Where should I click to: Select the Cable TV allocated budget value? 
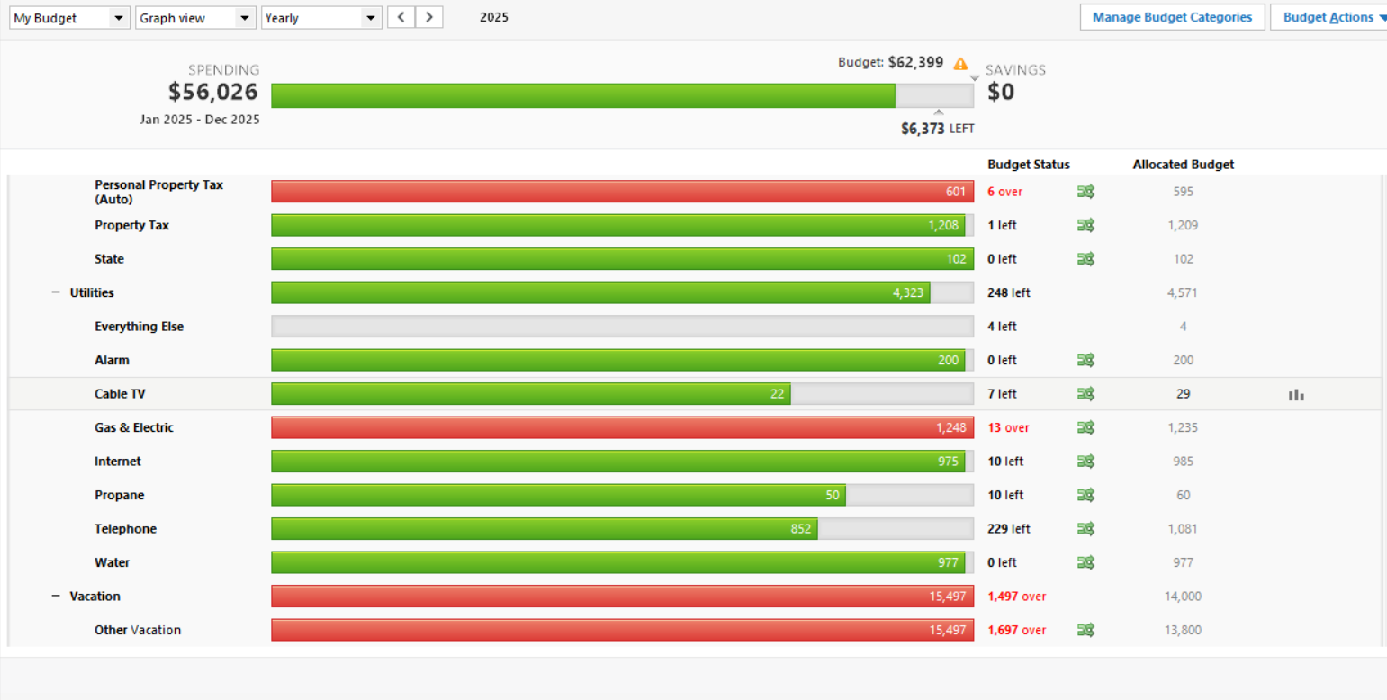tap(1183, 394)
